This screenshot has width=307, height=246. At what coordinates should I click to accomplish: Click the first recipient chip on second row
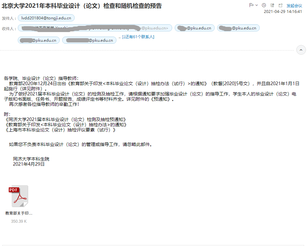pyautogui.click(x=39, y=40)
